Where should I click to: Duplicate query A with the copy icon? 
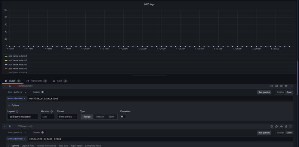pos(277,86)
